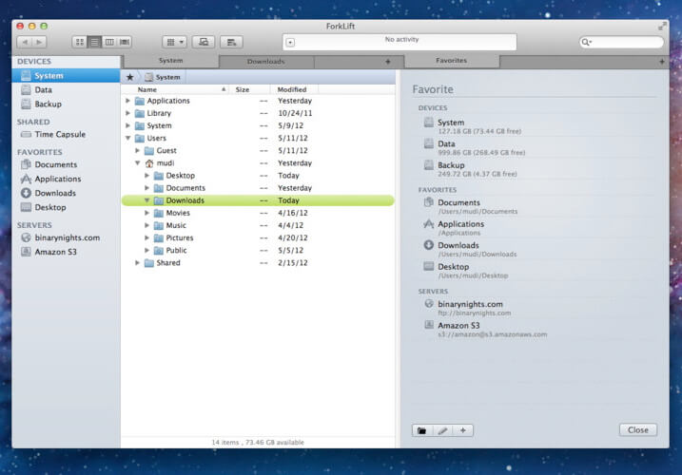Expand the Desktop folder in file list
Viewport: 682px width, 475px height.
(147, 176)
